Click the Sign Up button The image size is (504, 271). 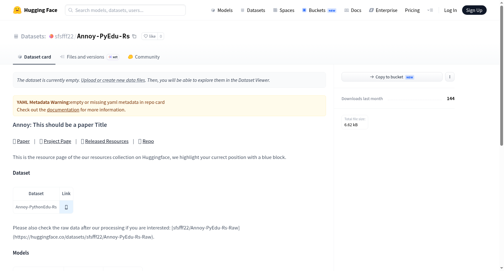[x=474, y=10]
